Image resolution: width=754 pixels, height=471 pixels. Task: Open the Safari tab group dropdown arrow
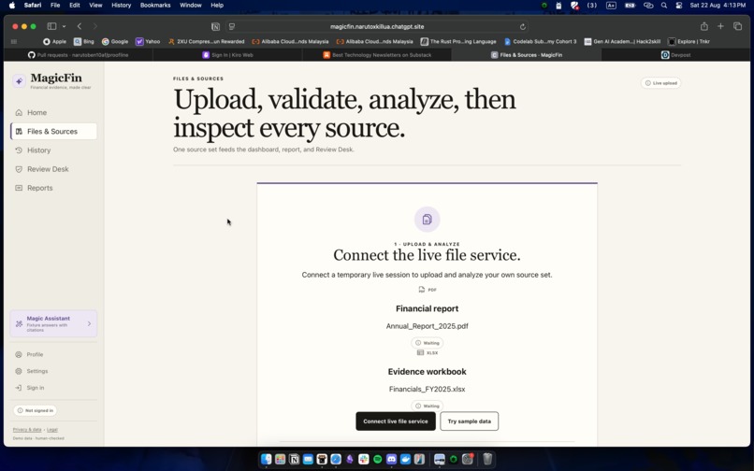pos(64,26)
